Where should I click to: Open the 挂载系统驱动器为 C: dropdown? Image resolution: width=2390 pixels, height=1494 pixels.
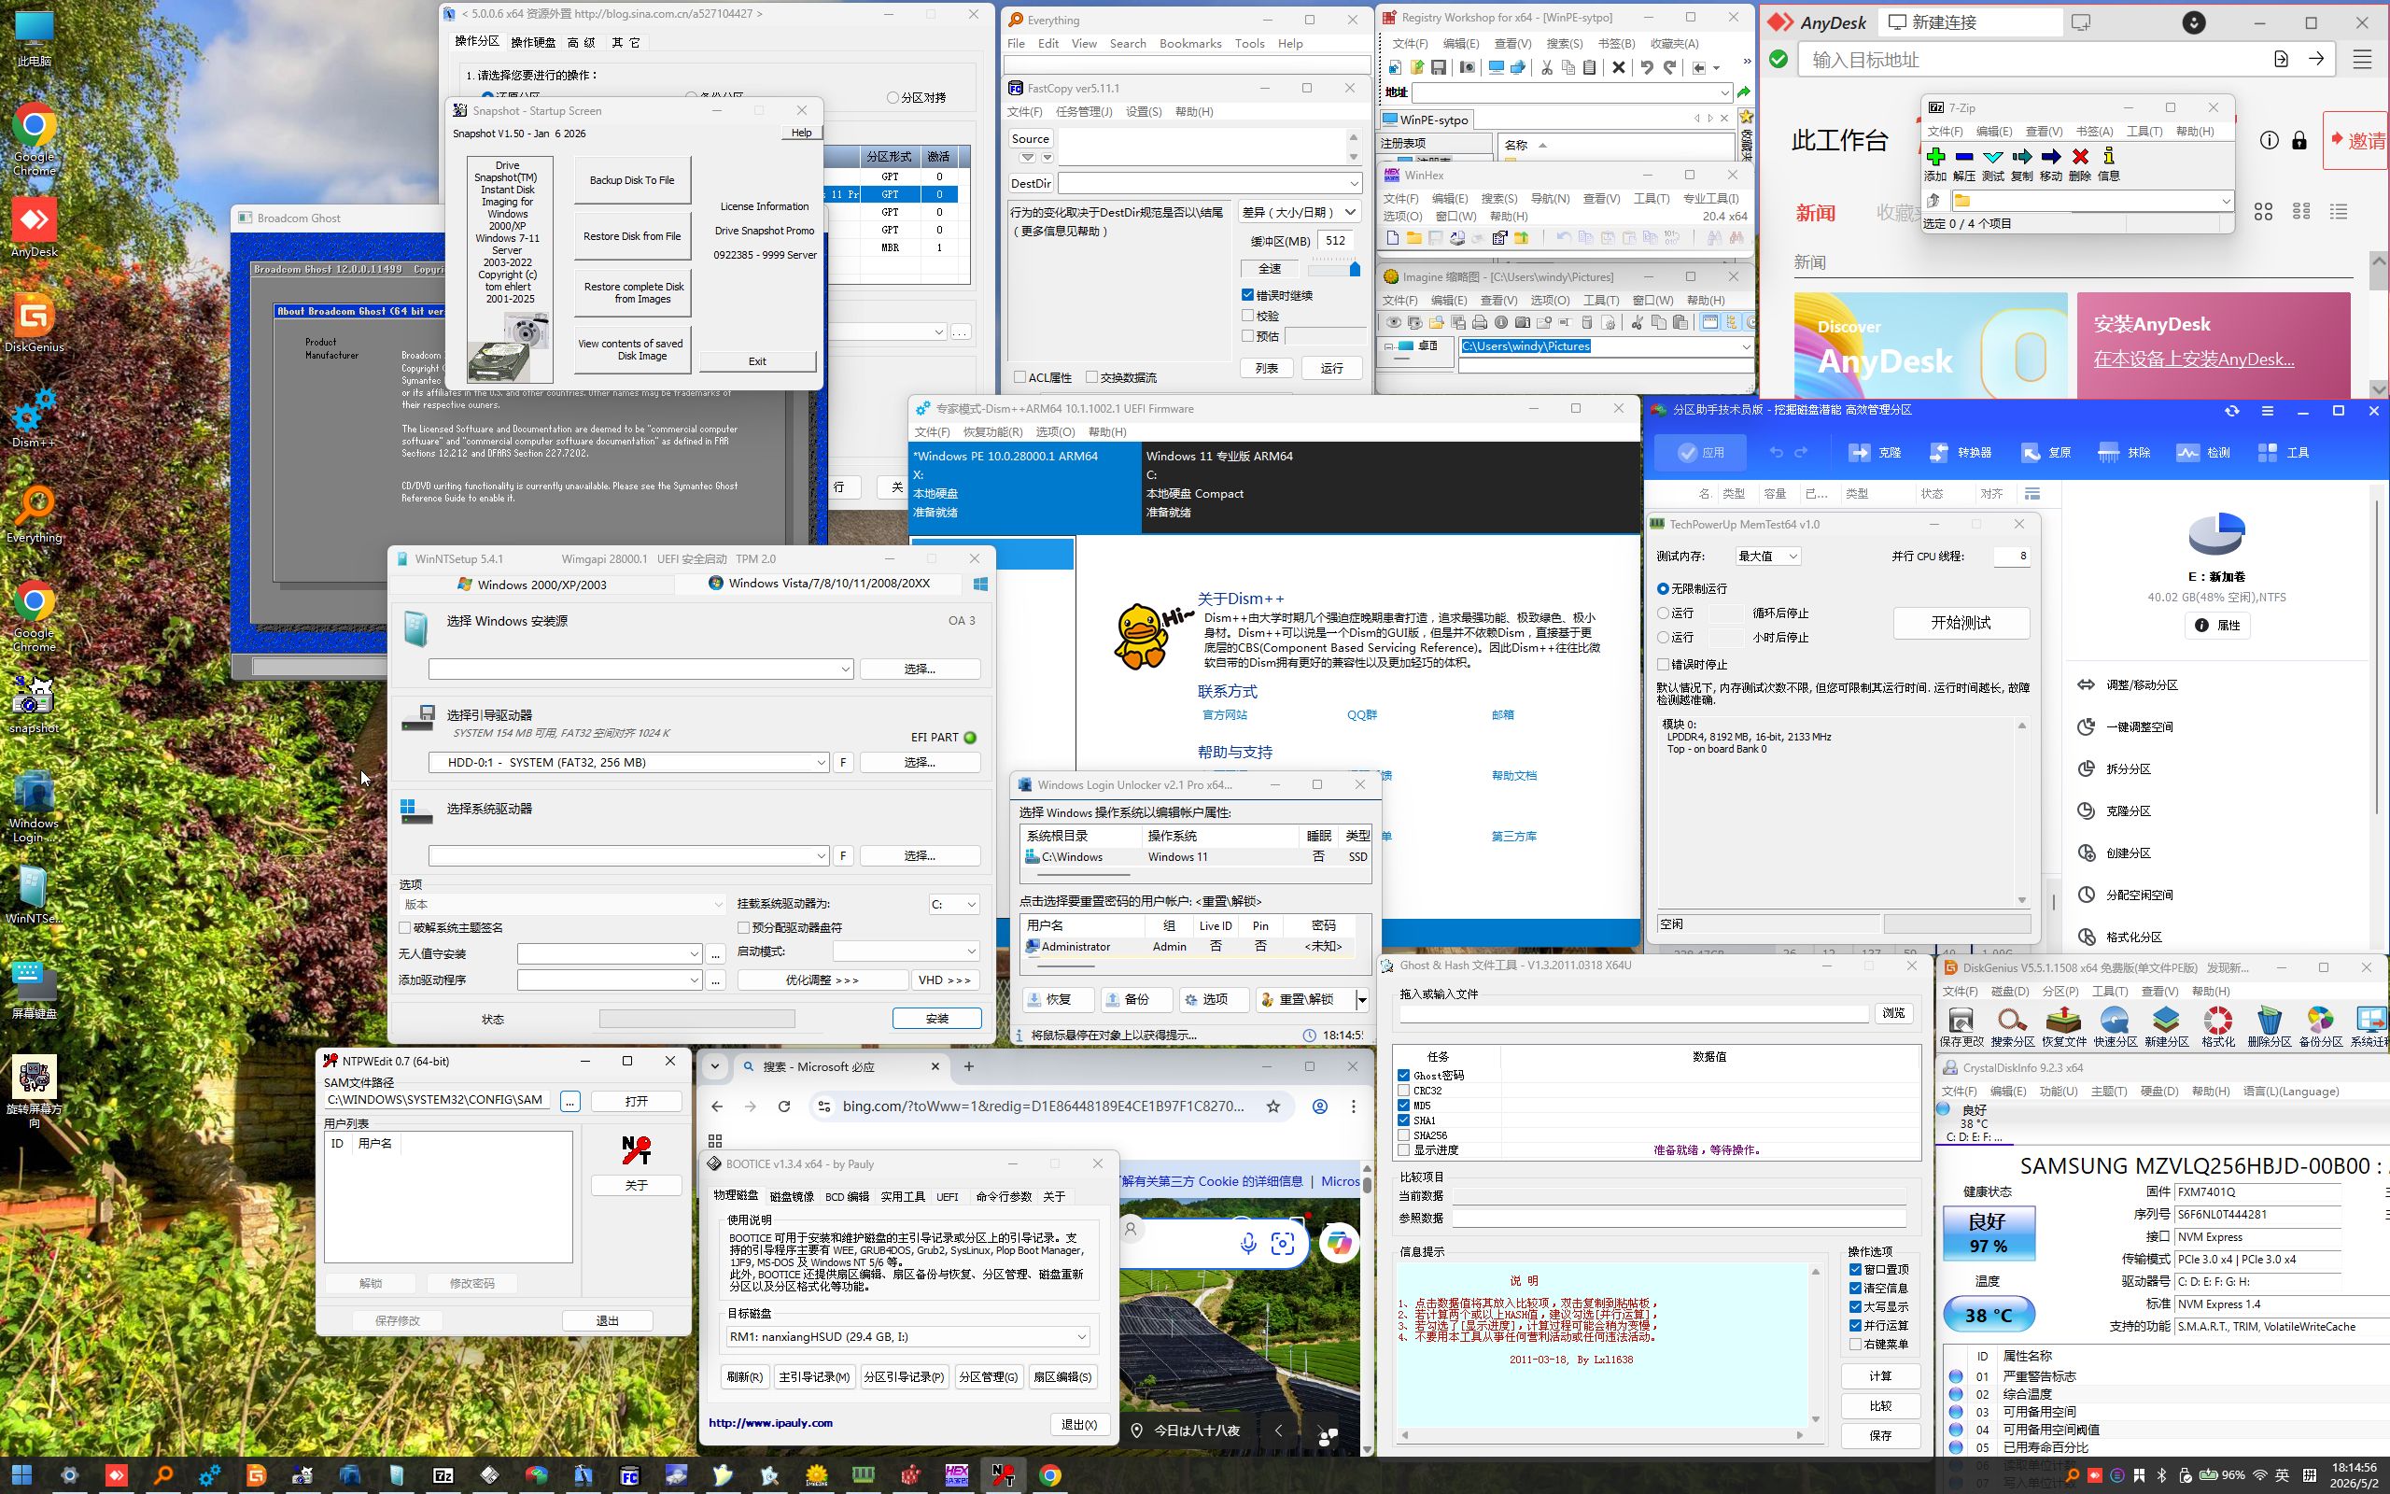tap(954, 904)
